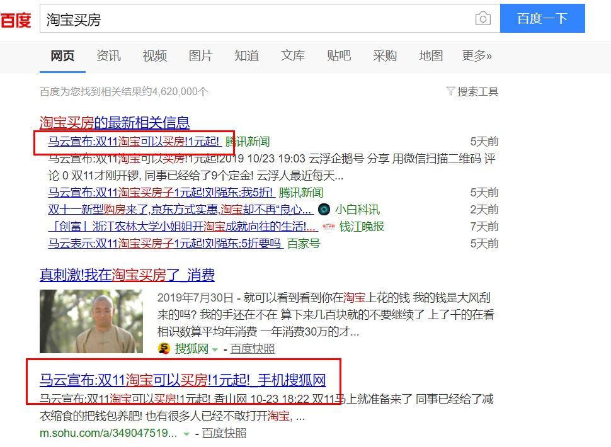Click the monk video thumbnail

[91, 321]
